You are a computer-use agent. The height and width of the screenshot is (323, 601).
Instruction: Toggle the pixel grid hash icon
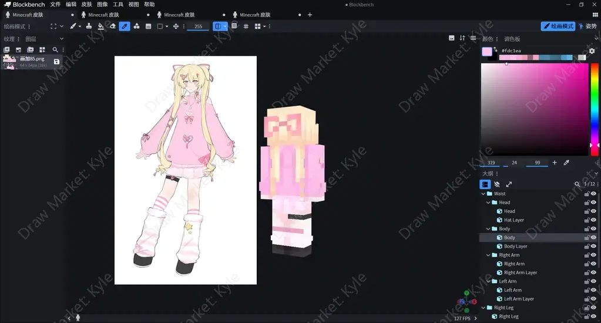[x=246, y=26]
